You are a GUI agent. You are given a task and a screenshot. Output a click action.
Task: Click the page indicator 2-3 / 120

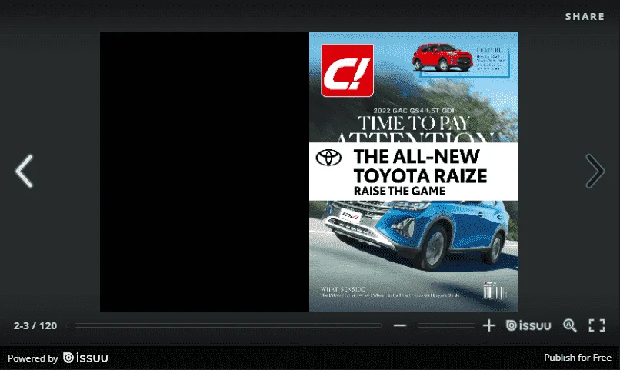pos(35,325)
